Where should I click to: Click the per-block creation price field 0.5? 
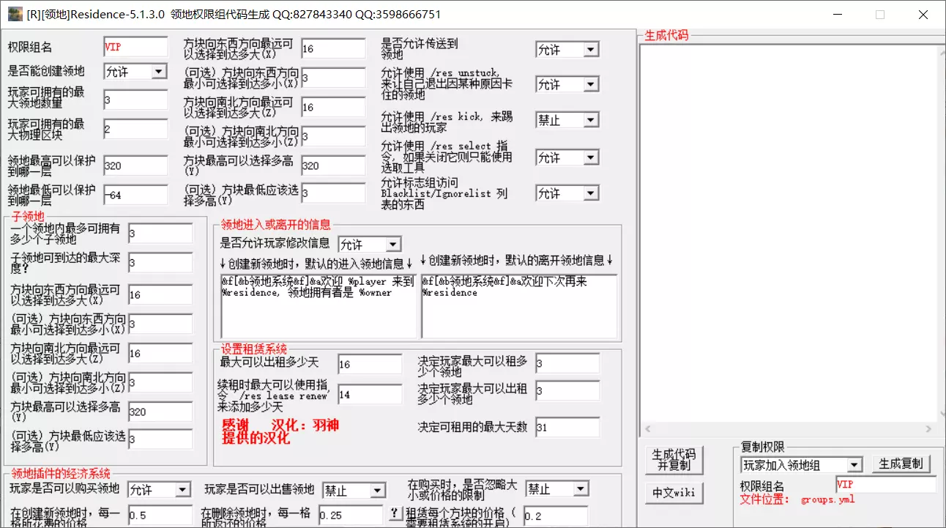coord(160,515)
